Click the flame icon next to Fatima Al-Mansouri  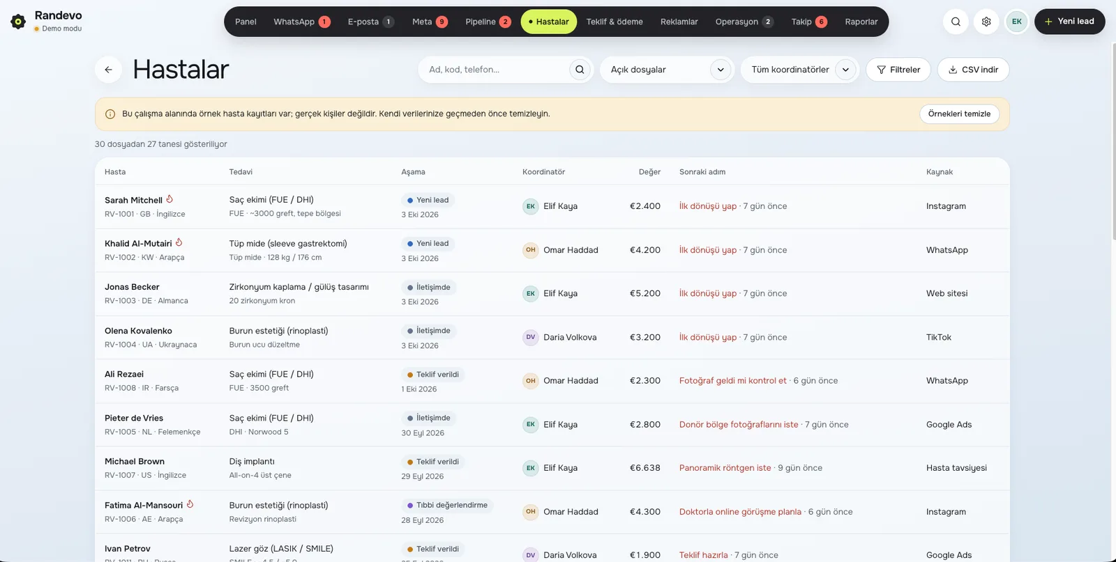pos(190,504)
